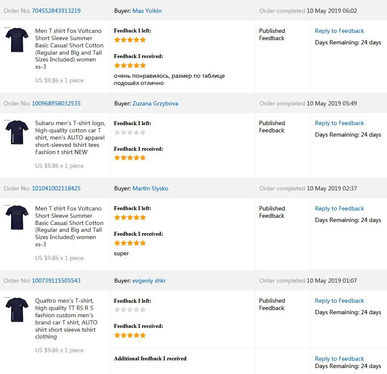View buyer Zuzana Grzybova's profile

[155, 103]
